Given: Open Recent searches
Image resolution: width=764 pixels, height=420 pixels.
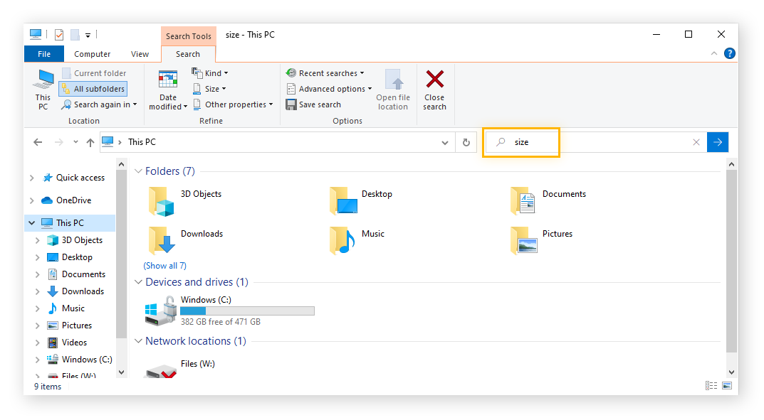Looking at the screenshot, I should 325,72.
